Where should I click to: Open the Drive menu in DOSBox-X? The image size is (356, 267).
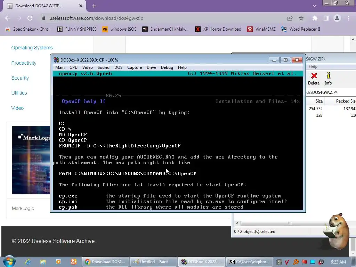coord(152,67)
